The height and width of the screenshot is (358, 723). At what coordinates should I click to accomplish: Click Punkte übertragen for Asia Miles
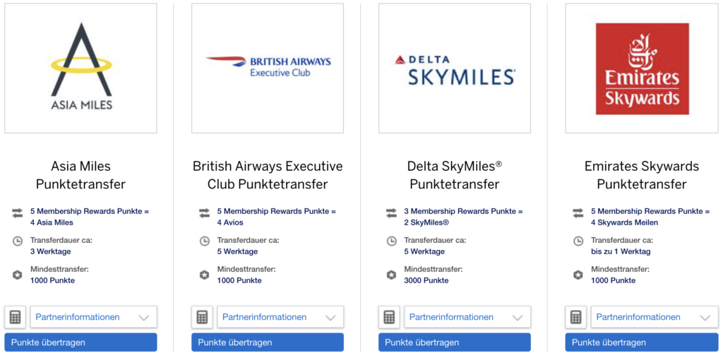(80, 342)
